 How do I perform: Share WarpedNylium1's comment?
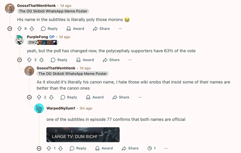click(130, 149)
